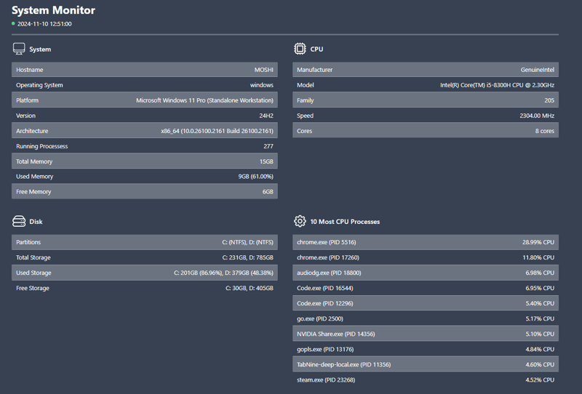Click the Disk drive icon
Screen dimensions: 582x394
tap(19, 221)
